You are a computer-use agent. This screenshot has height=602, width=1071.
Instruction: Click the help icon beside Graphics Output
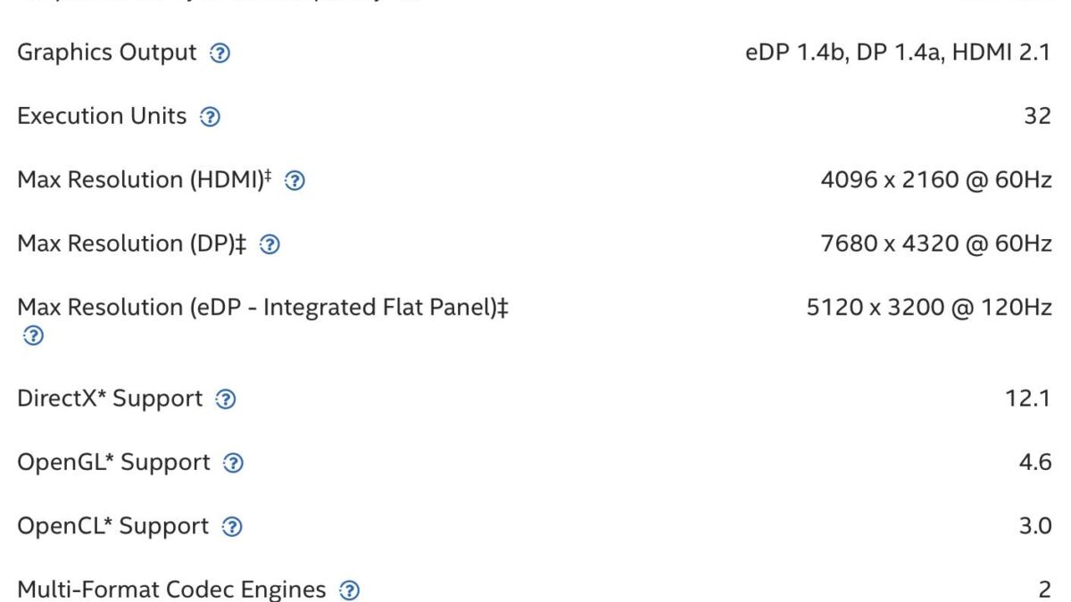(x=220, y=54)
